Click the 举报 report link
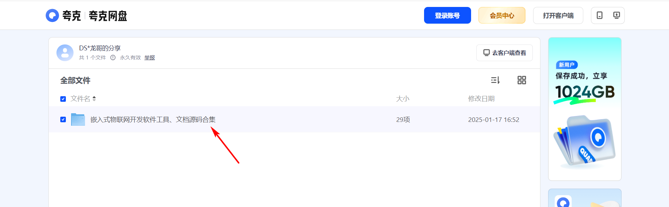The width and height of the screenshot is (669, 207). pyautogui.click(x=149, y=58)
